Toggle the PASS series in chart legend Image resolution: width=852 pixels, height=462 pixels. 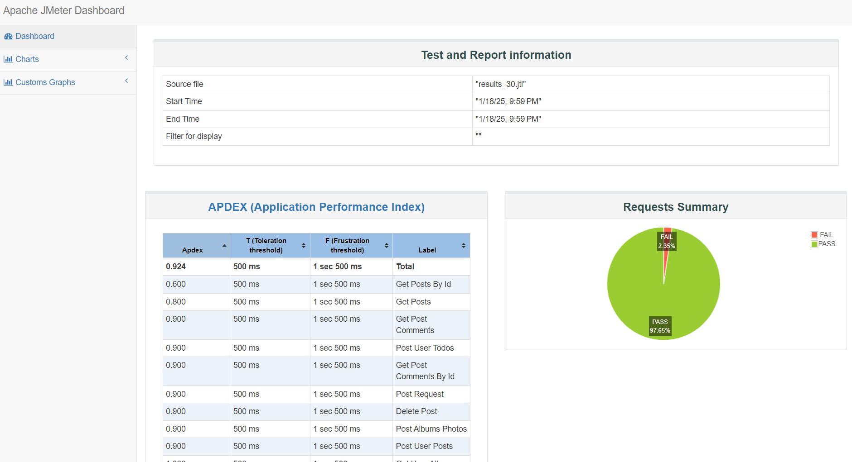826,243
